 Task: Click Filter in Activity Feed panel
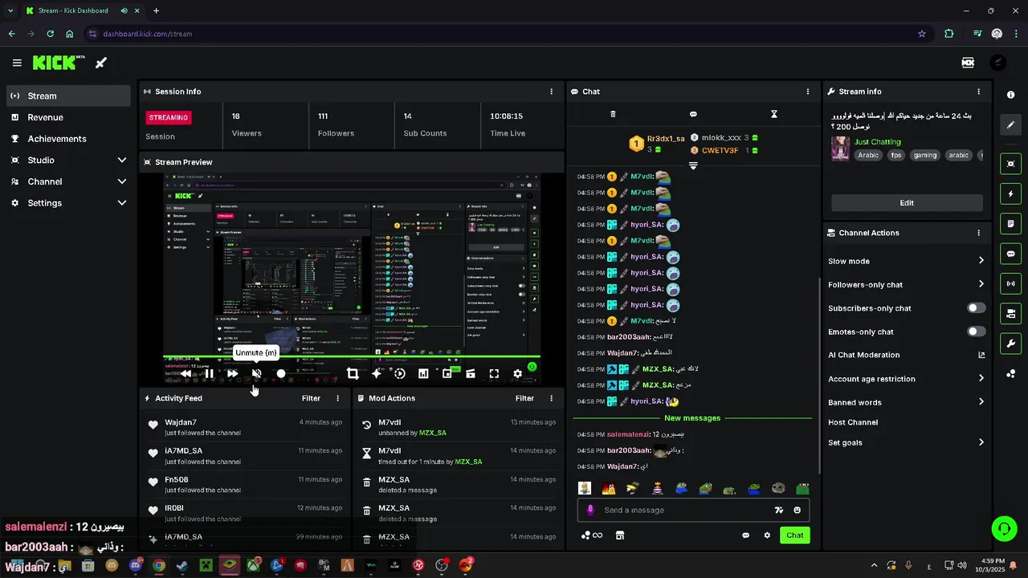pyautogui.click(x=311, y=398)
